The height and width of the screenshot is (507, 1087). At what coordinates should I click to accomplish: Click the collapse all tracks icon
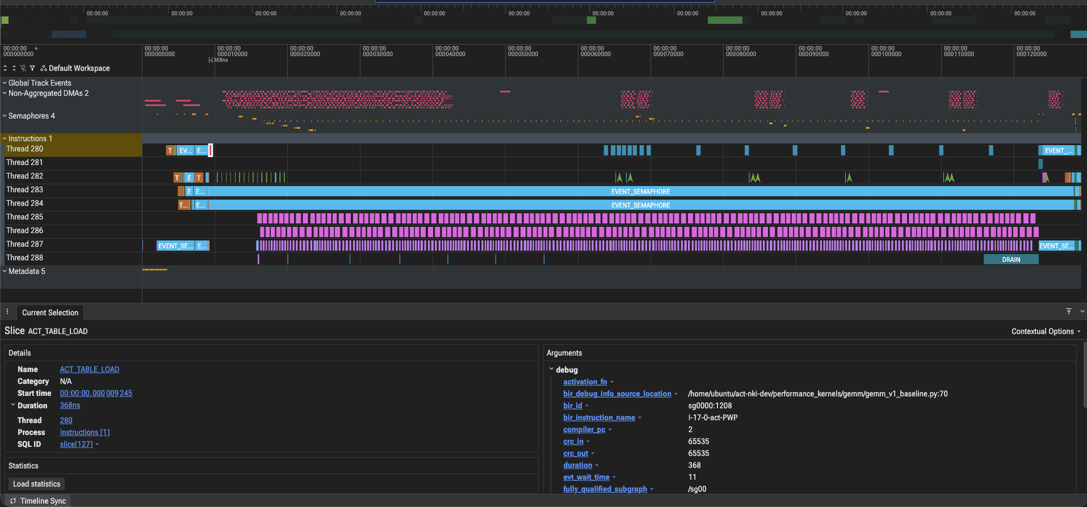point(14,68)
